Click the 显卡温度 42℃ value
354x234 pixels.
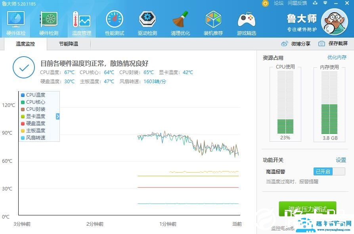188,72
